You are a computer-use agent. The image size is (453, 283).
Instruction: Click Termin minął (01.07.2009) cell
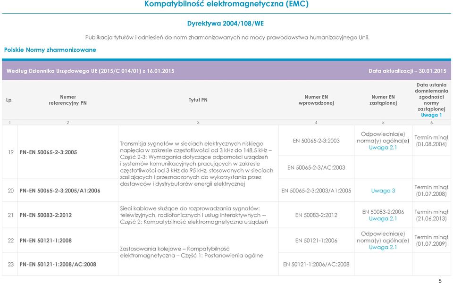pos(431,241)
